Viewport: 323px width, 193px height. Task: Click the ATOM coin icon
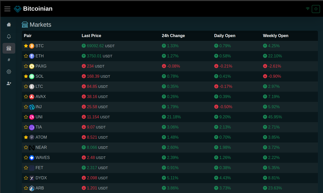coord(32,137)
